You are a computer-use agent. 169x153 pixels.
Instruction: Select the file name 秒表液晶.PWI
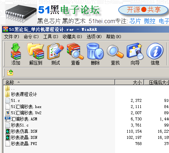click(x=24, y=144)
